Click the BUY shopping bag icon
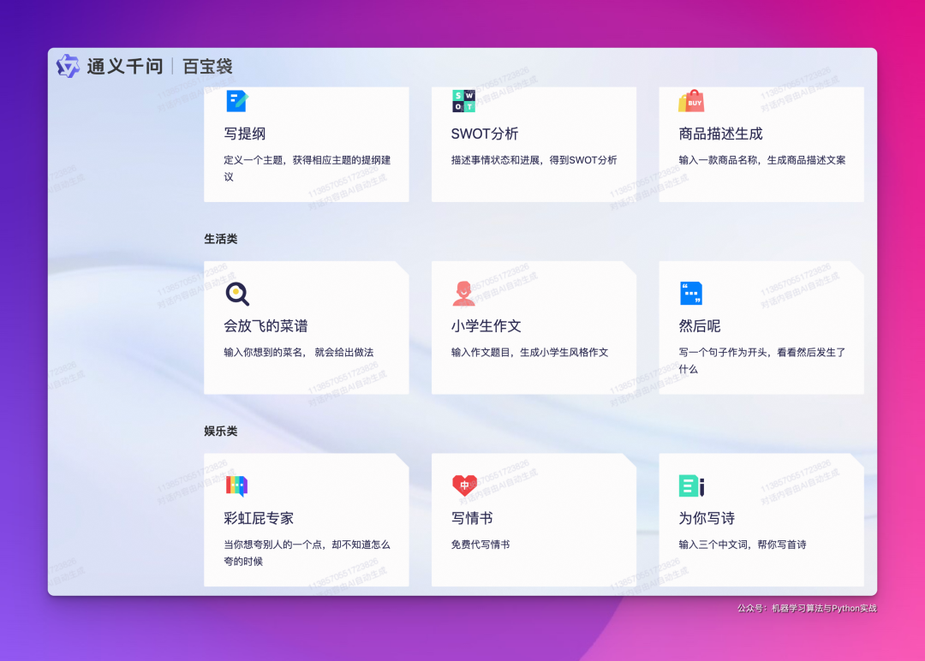Viewport: 925px width, 661px height. pyautogui.click(x=691, y=101)
